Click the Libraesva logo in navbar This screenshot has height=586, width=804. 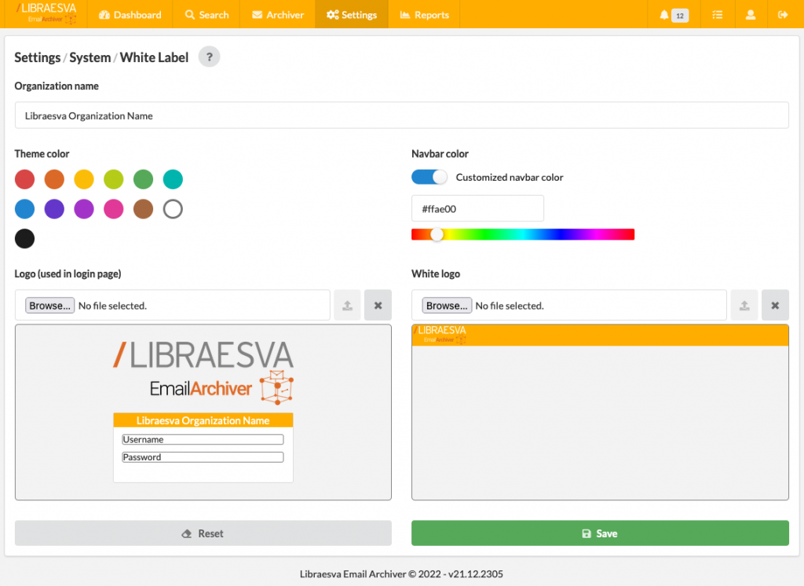(x=46, y=14)
